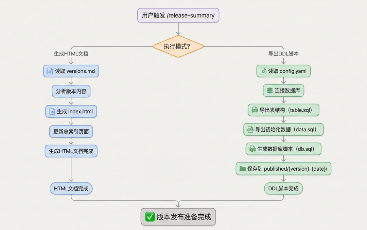Click the SQL icon on 生成数据库脚本 (db.sql) node
The height and width of the screenshot is (230, 367).
(252, 149)
